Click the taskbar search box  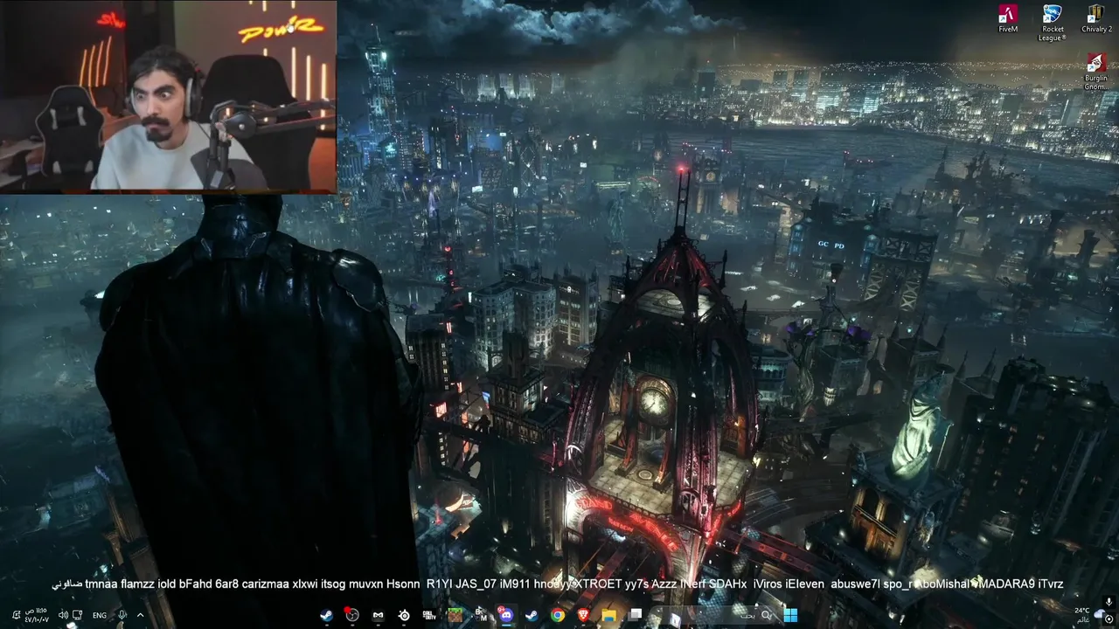(714, 615)
